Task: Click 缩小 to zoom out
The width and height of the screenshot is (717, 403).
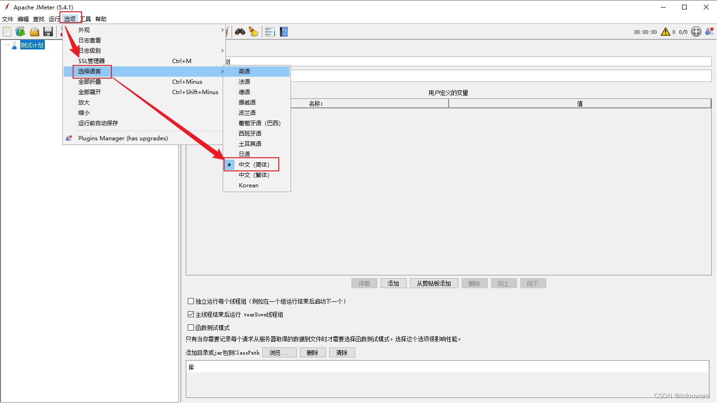Action: (x=144, y=113)
